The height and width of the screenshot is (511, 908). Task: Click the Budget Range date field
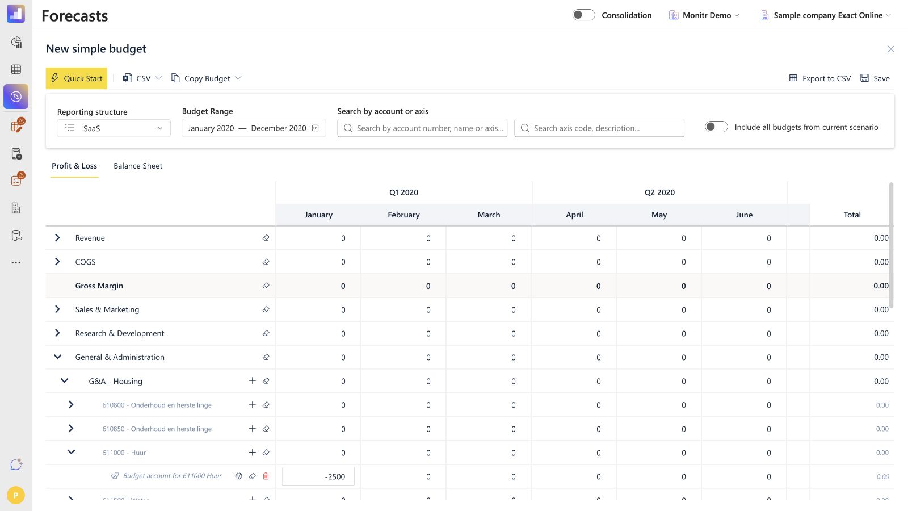254,128
